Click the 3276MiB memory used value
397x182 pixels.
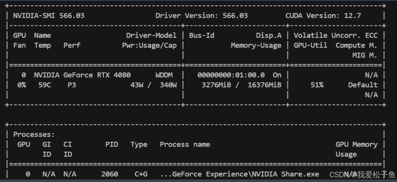pyautogui.click(x=216, y=85)
